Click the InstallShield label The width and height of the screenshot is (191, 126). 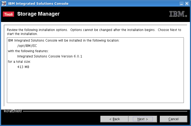tap(13, 111)
